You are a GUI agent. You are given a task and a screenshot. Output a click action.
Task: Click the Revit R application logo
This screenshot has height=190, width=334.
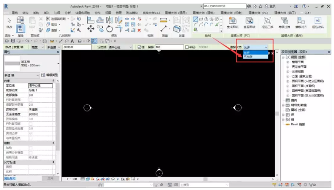click(6, 6)
